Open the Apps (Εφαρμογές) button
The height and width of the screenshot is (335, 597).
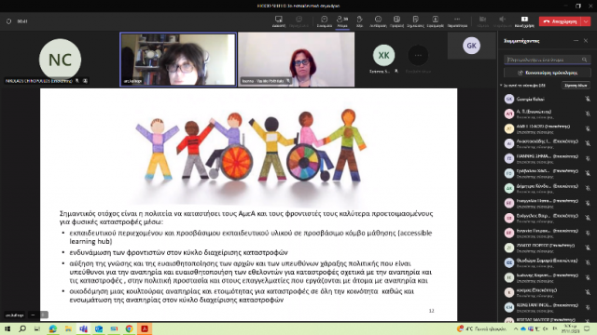pos(436,21)
